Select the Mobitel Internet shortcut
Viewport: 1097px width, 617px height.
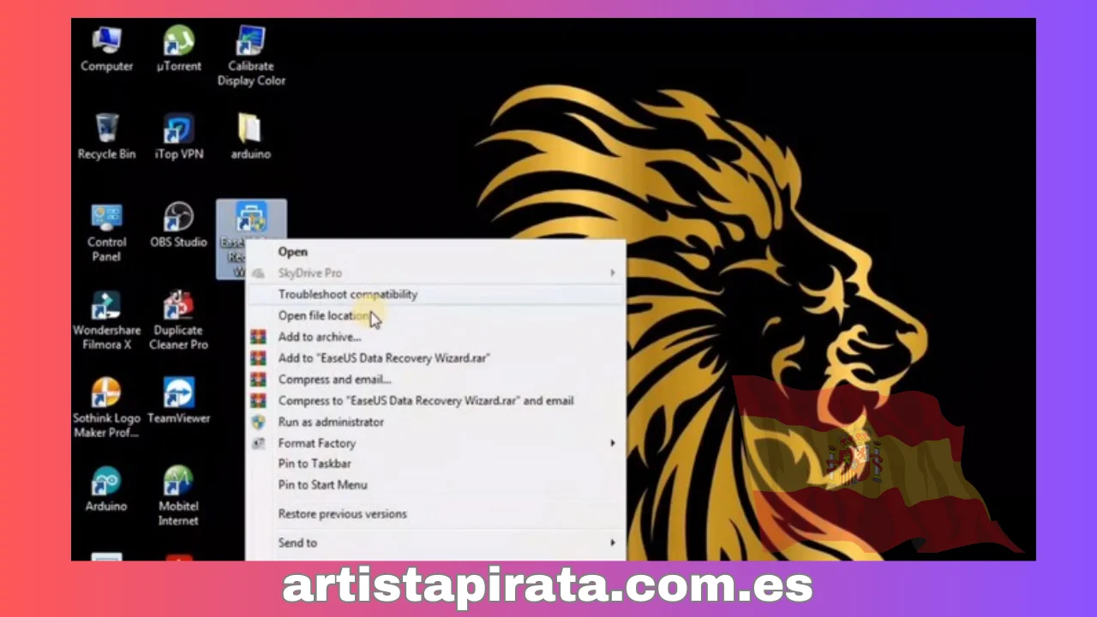click(179, 496)
